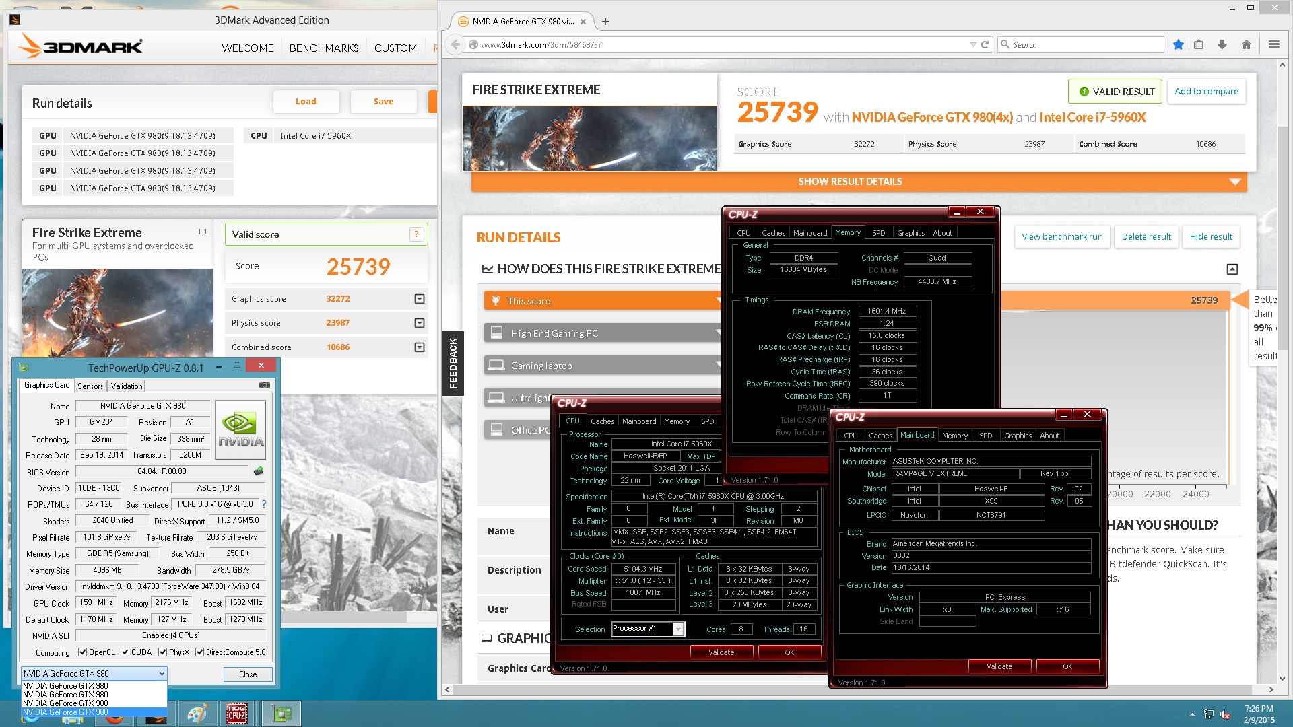Click Close in GPU-Z window
The image size is (1293, 727).
click(248, 674)
